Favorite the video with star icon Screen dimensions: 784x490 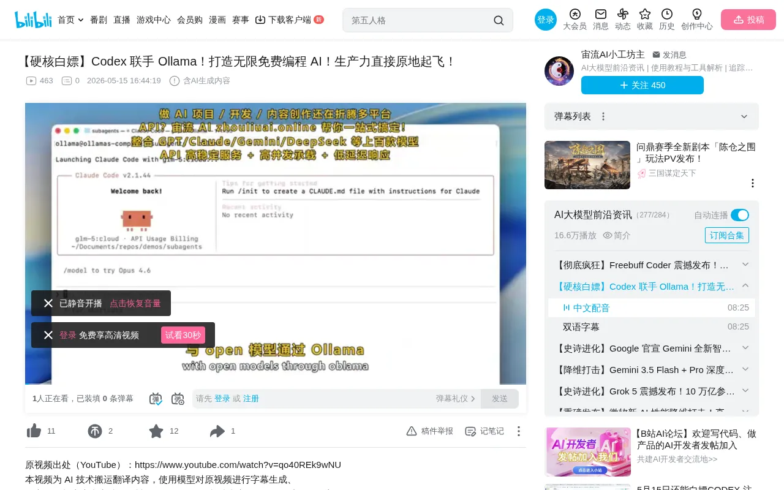pos(156,431)
